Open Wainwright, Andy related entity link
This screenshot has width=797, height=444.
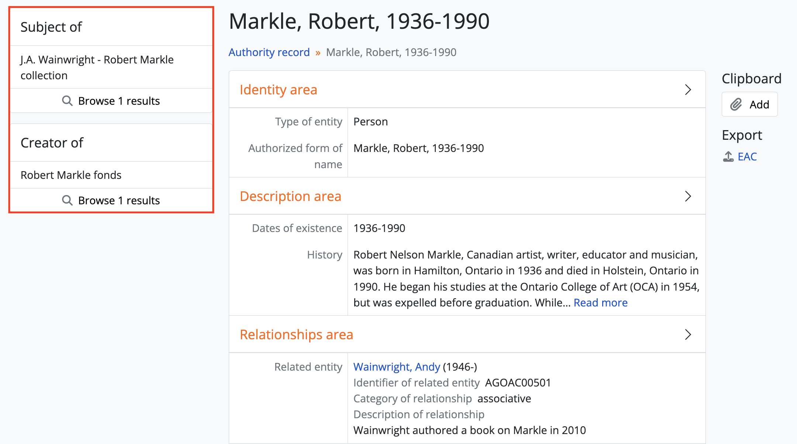[397, 367]
